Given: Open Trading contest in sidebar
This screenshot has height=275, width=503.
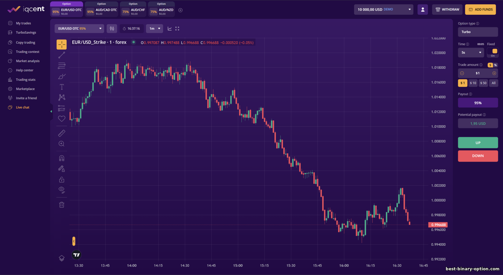Looking at the screenshot, I should click(x=27, y=52).
